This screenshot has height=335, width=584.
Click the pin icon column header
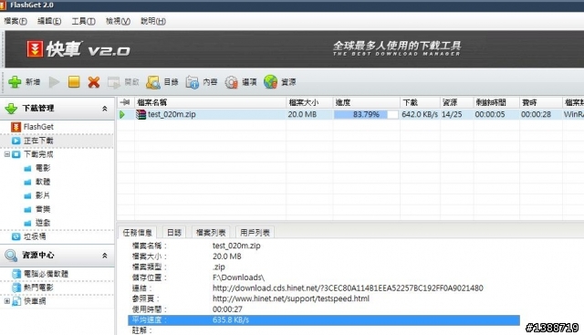[125, 102]
